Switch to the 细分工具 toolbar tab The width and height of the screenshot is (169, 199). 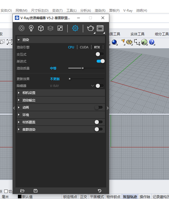pos(162,34)
